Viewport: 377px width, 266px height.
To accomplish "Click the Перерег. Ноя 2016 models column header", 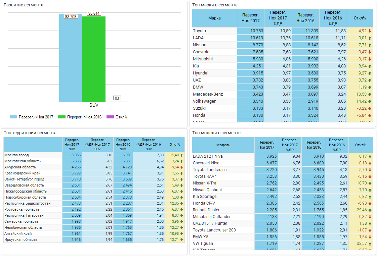I will (313, 145).
